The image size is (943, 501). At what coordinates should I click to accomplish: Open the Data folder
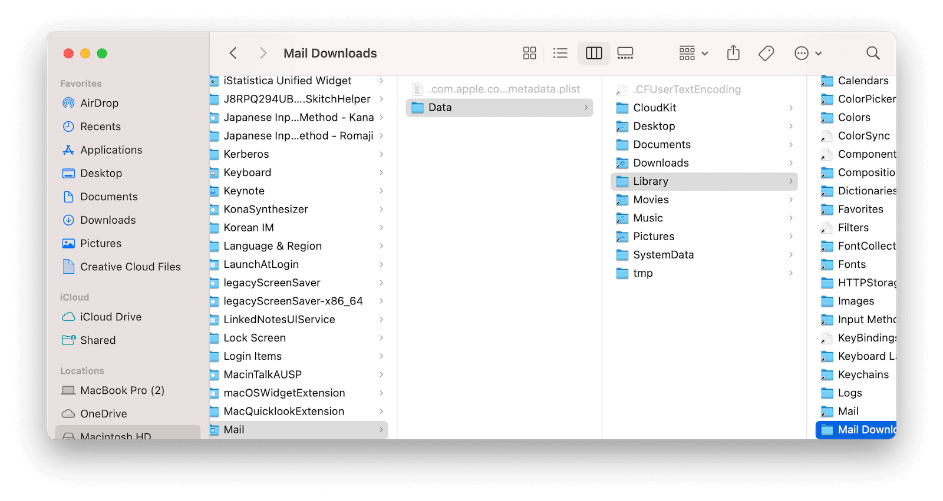click(499, 108)
